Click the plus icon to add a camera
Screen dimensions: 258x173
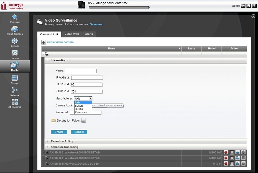[44, 42]
